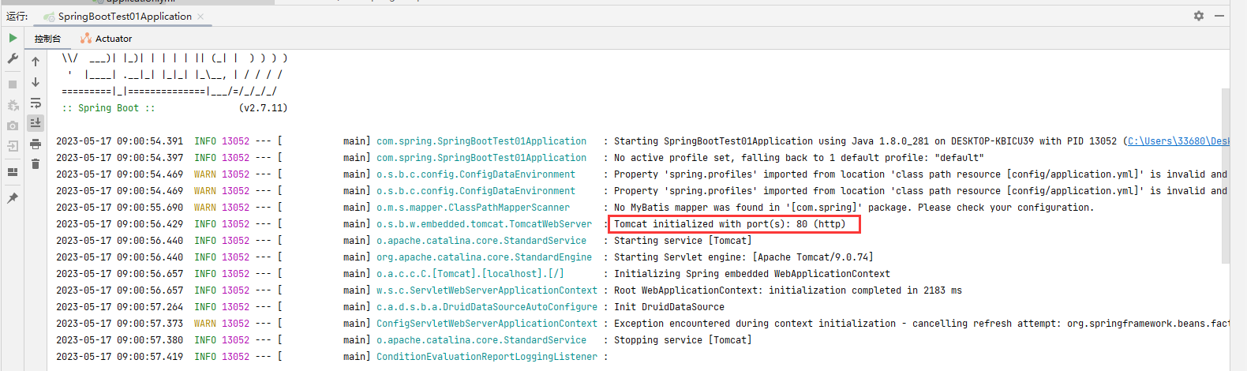Viewport: 1247px width, 371px height.
Task: Click 'Stopping service [Tomcat]' log message
Action: coord(683,340)
